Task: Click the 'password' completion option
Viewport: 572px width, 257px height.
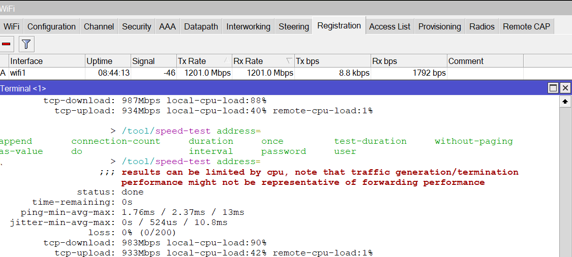Action: 283,151
